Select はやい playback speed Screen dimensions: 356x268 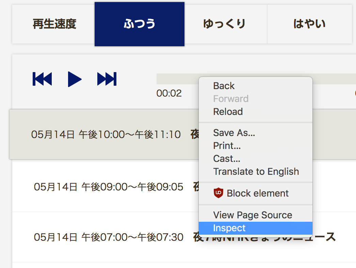coord(309,24)
